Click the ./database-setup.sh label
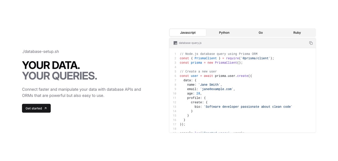The width and height of the screenshot is (338, 161). (x=40, y=52)
